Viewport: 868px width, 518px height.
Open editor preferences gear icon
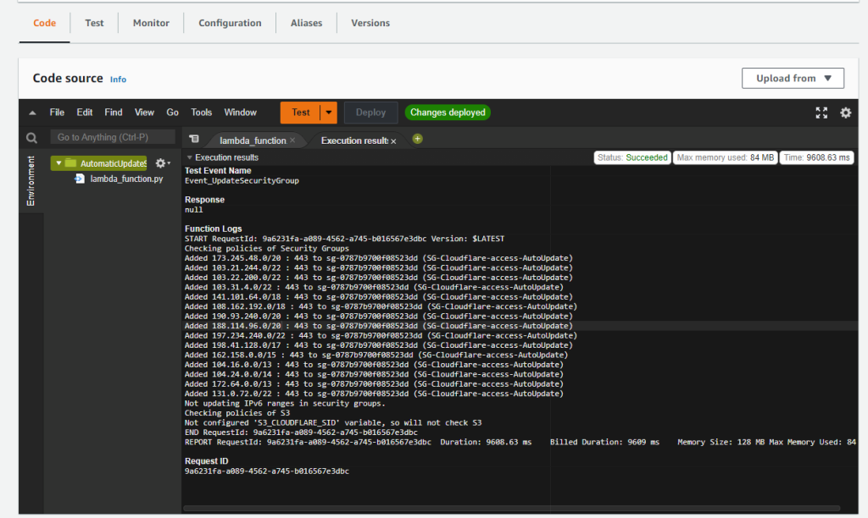tap(845, 113)
